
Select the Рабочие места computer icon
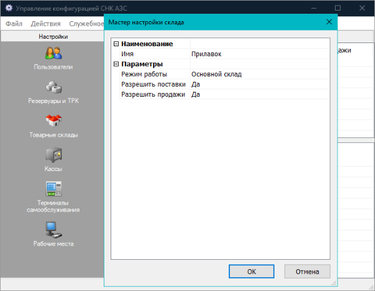[x=53, y=229]
